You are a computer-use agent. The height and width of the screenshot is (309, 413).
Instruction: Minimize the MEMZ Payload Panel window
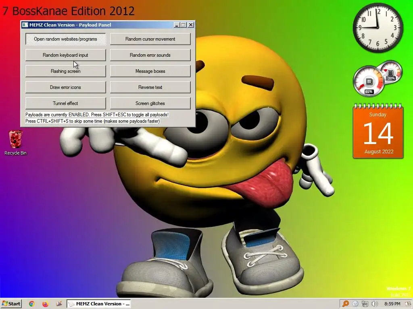[177, 25]
